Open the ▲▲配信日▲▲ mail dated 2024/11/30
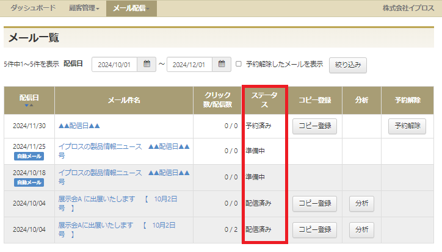 [x=79, y=126]
